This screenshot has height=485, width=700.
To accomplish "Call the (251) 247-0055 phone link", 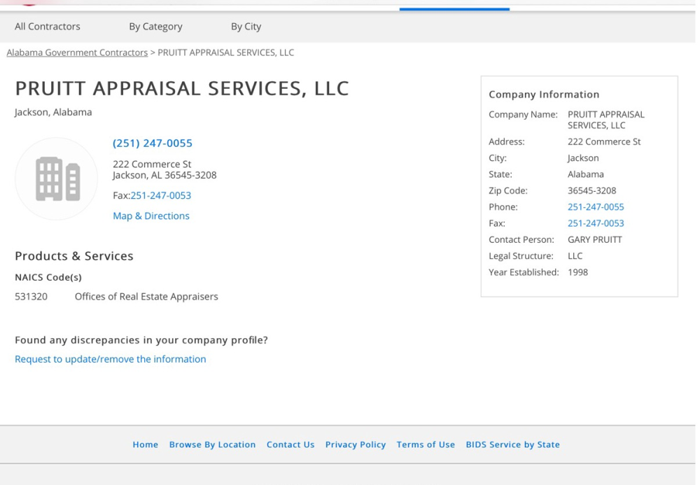I will [x=152, y=143].
